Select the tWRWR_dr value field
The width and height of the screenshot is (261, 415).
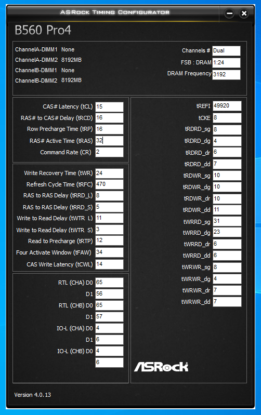pos(227,290)
